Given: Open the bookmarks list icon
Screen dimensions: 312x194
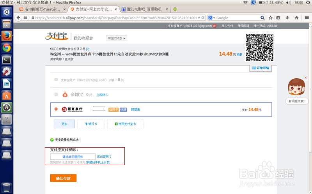Looking at the screenshot, I should click(278, 18).
